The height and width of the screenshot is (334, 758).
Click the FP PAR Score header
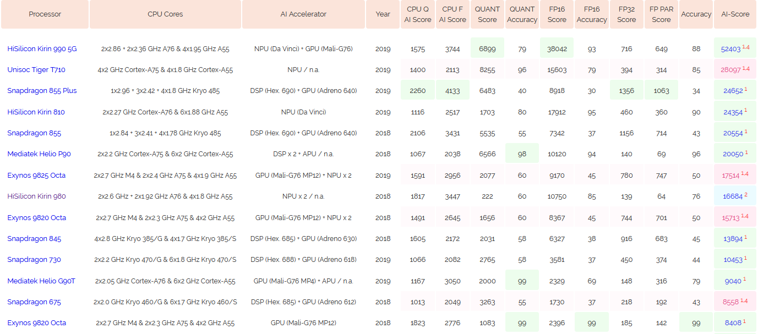point(661,14)
